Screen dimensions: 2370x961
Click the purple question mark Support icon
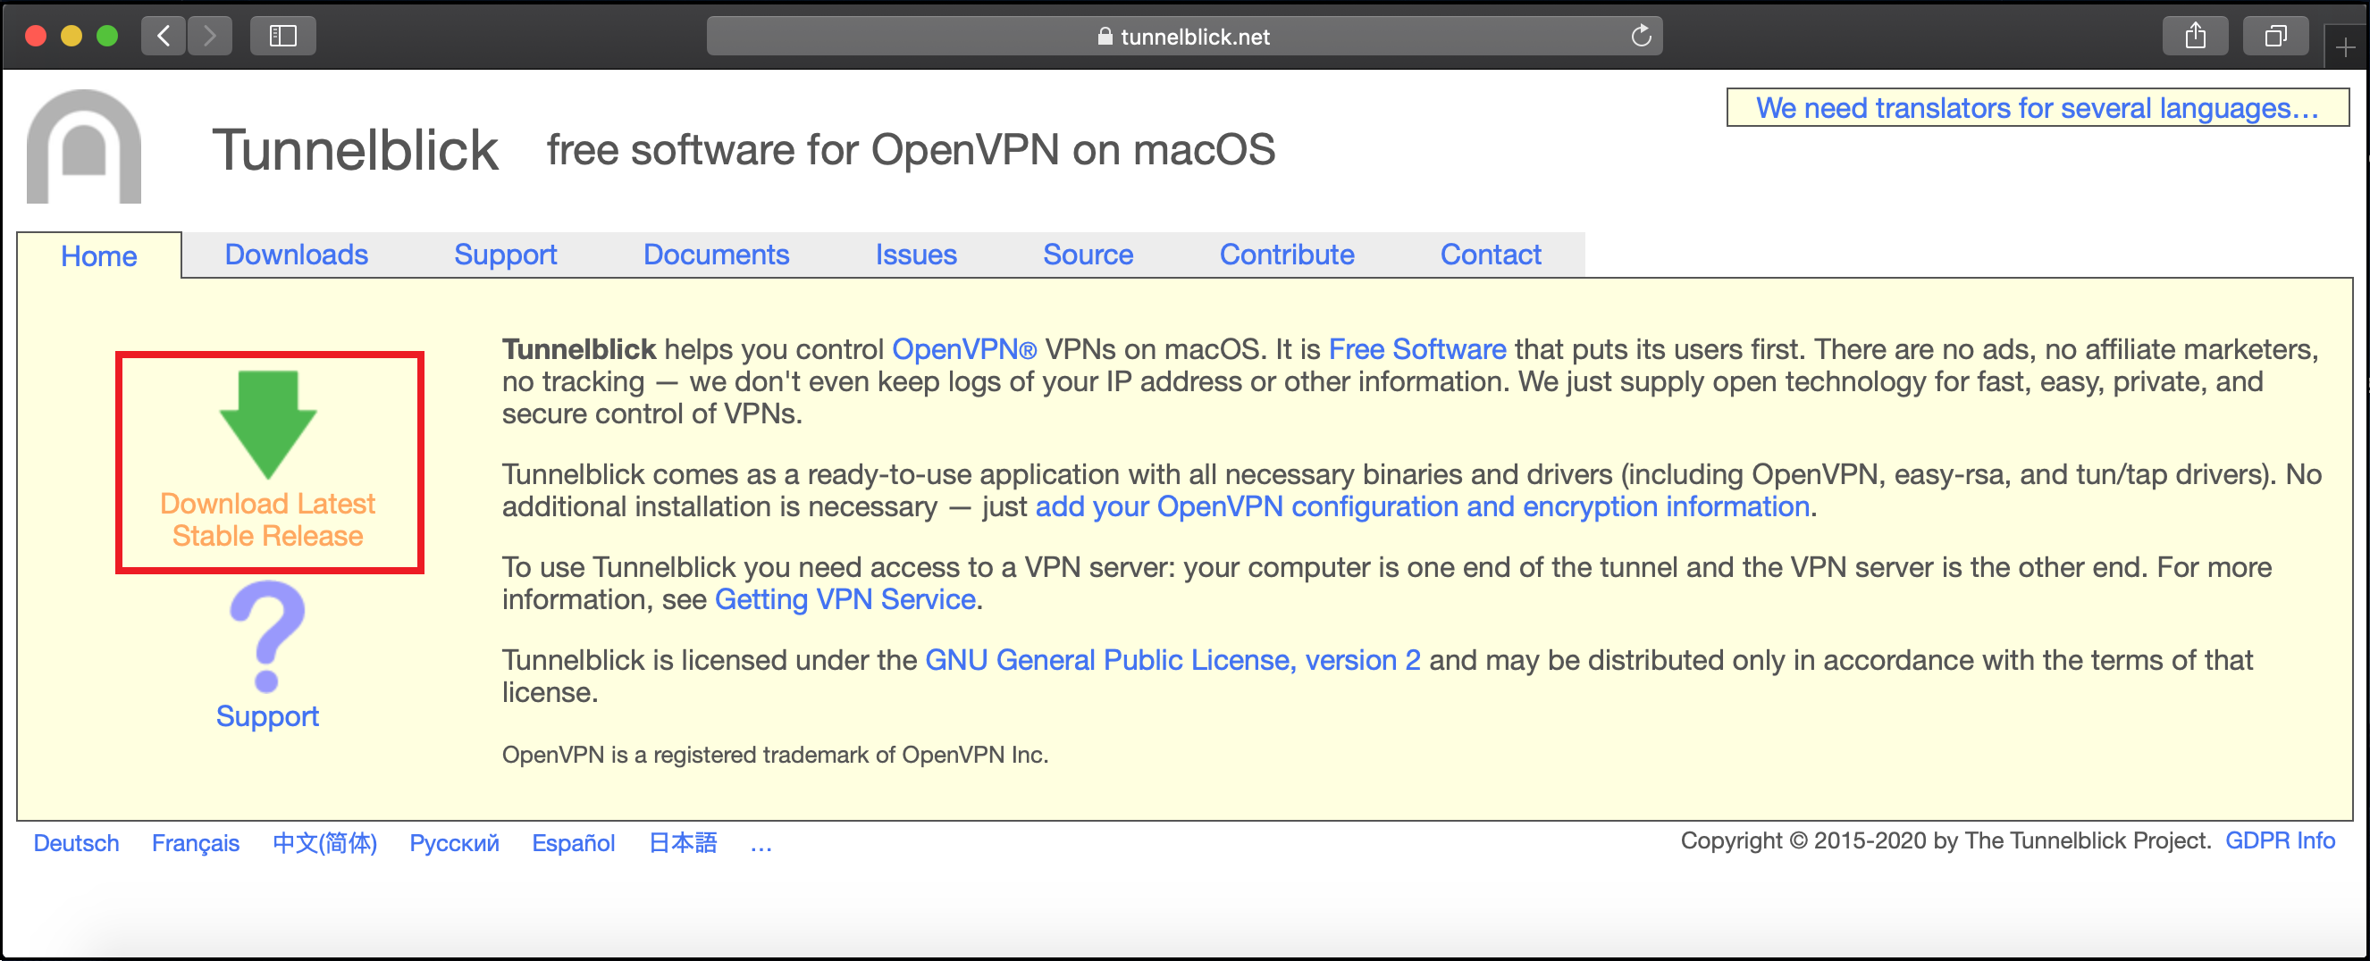pos(267,637)
